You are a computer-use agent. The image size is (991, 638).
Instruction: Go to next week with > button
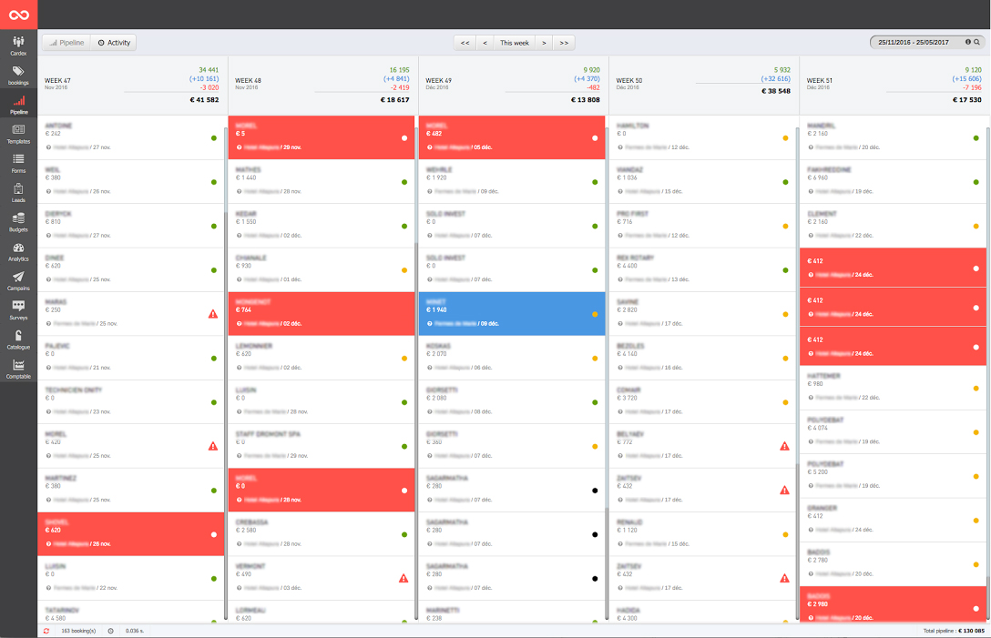click(x=544, y=43)
